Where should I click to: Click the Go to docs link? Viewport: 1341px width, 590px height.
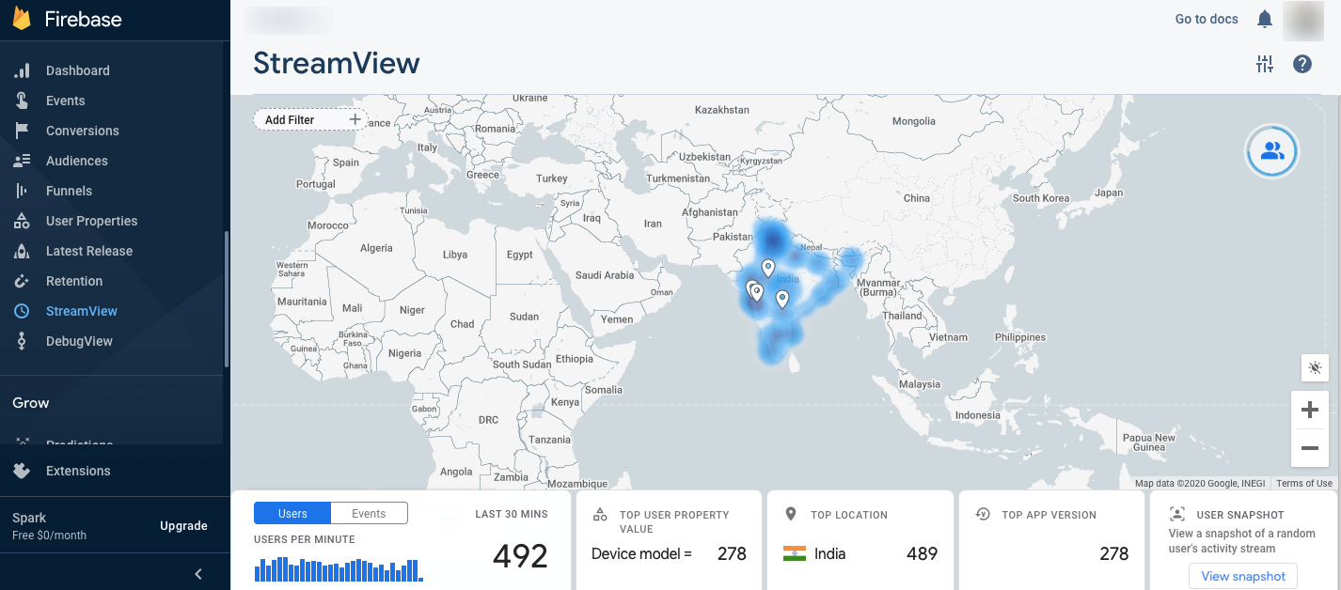pyautogui.click(x=1207, y=19)
